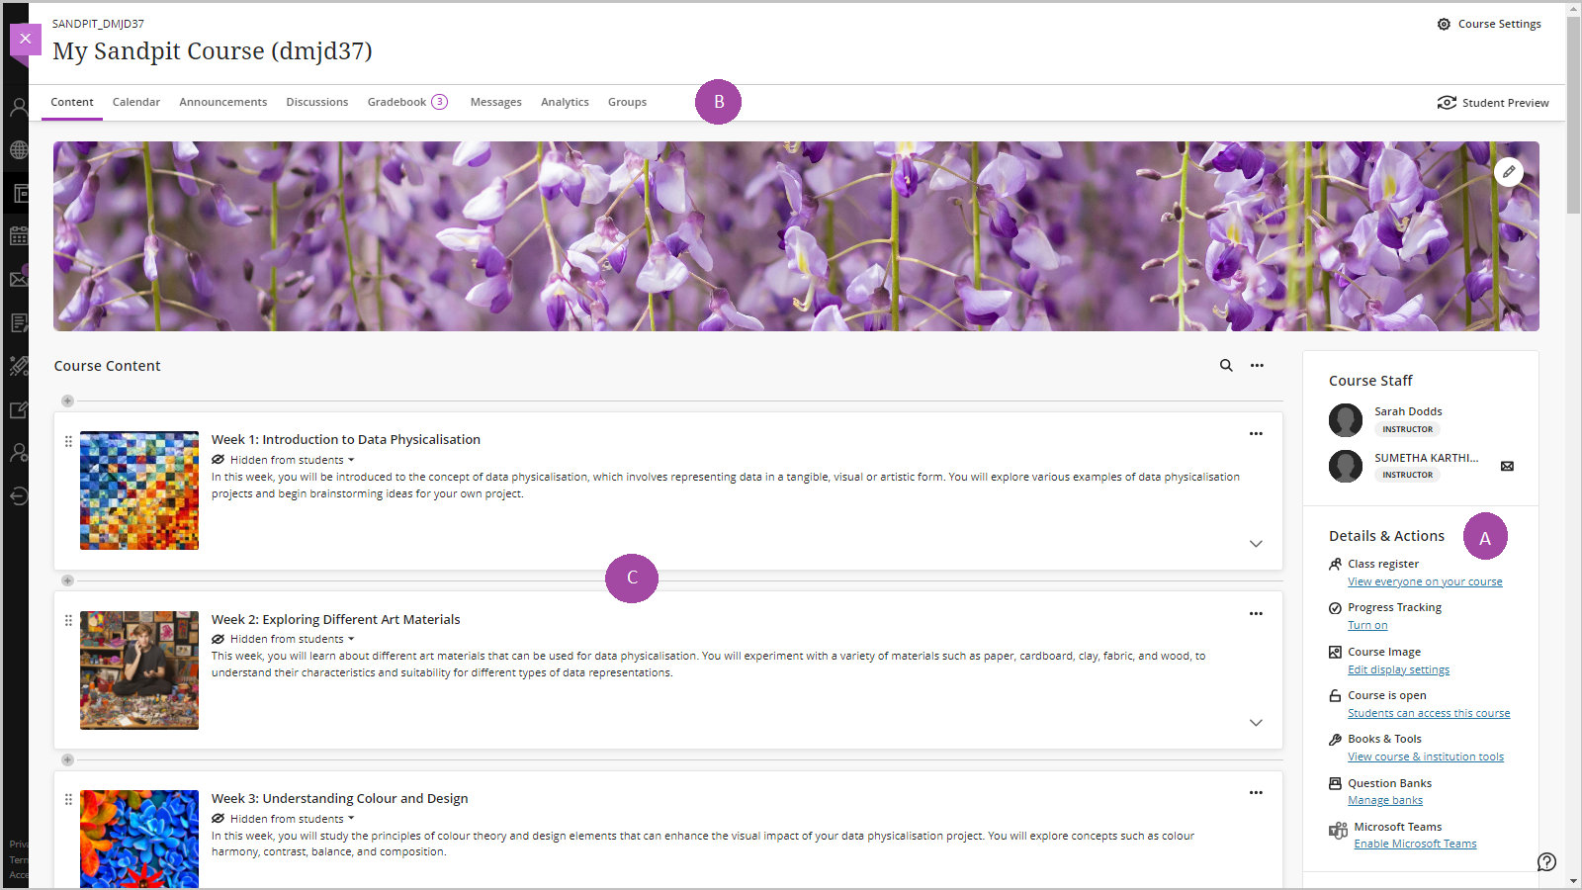The image size is (1582, 890).
Task: Turn on Progress Tracking
Action: pos(1366,624)
